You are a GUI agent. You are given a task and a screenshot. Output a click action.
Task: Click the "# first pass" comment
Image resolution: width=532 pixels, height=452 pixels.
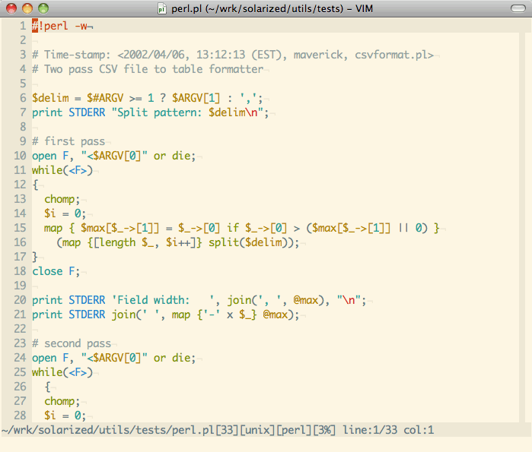pos(68,141)
